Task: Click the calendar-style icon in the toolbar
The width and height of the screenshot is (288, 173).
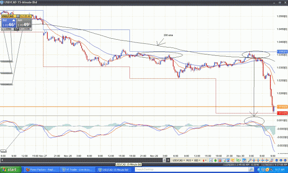Action: (244, 161)
